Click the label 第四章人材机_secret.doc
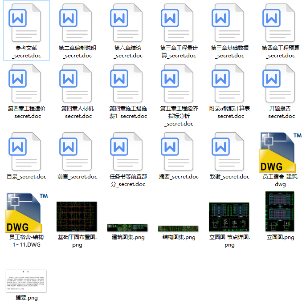This screenshot has width=302, height=304. click(78, 112)
